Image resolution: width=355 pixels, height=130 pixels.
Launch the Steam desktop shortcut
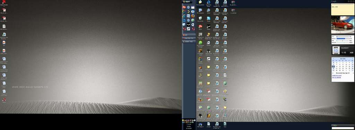208,27
